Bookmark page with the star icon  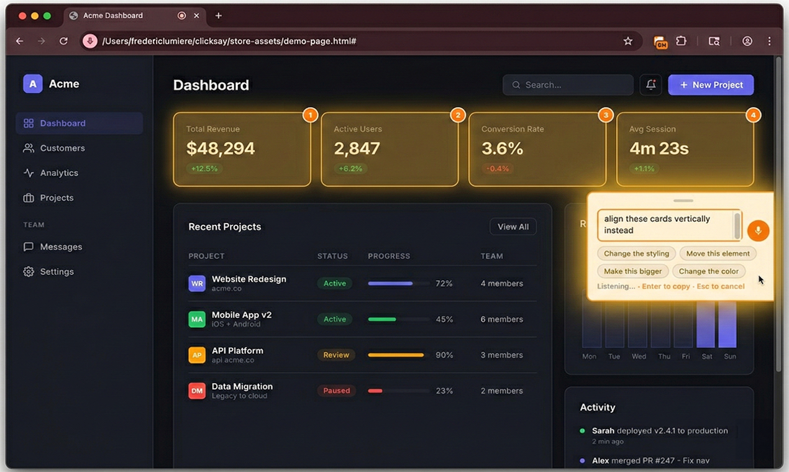click(x=627, y=41)
